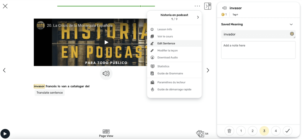The image size is (302, 139).
Task: Choose Download Audio in the menu
Action: (167, 58)
